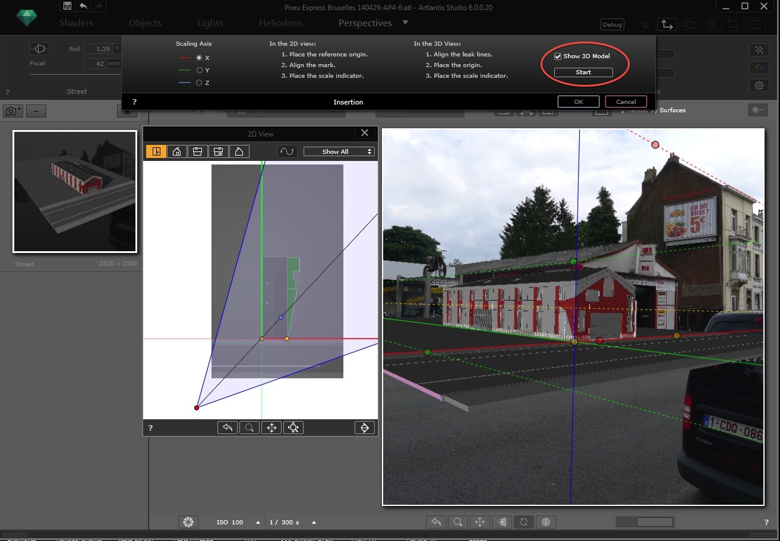
Task: Close the 2D View window
Action: 365,133
